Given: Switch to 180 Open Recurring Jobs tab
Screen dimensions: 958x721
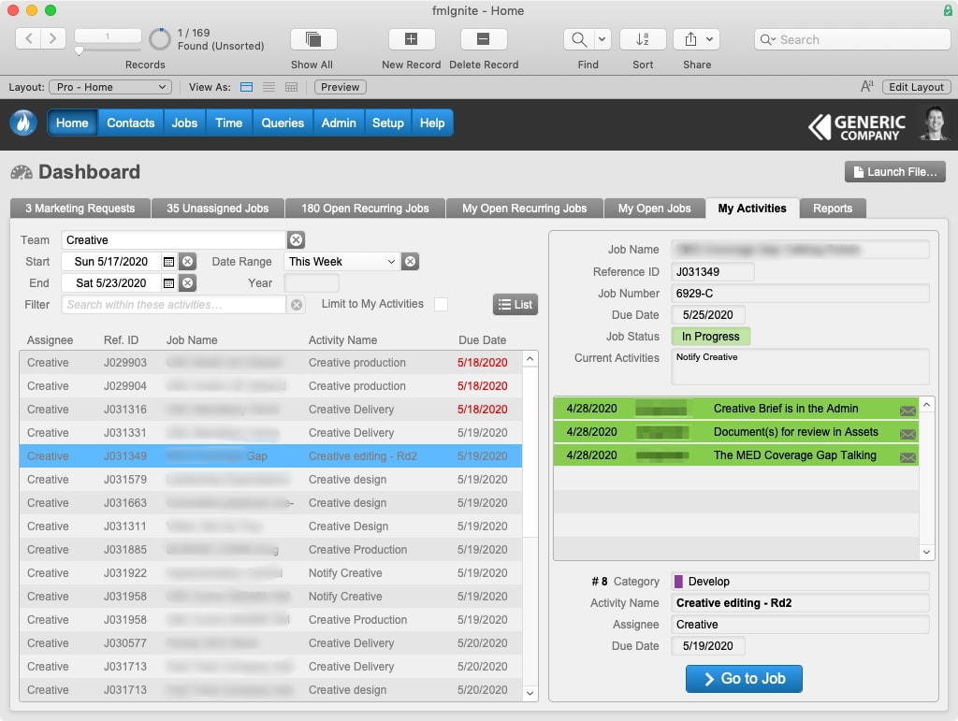Looking at the screenshot, I should click(365, 209).
